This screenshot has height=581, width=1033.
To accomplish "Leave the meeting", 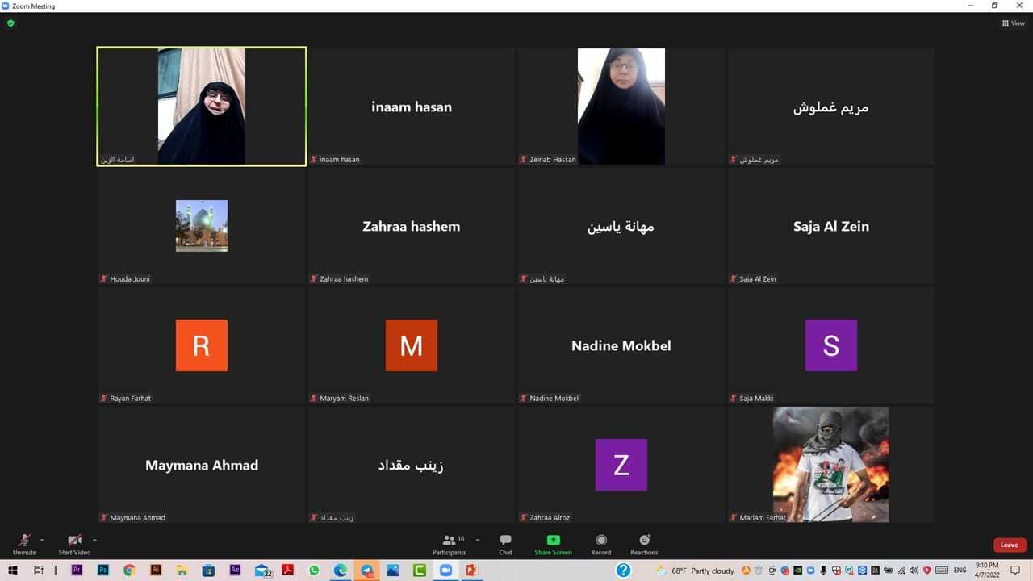I will [x=1009, y=545].
